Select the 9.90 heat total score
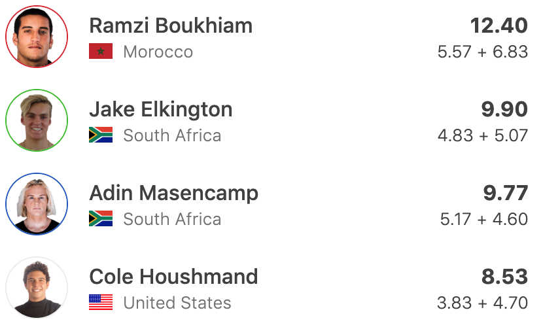This screenshot has width=543, height=327. click(x=504, y=109)
